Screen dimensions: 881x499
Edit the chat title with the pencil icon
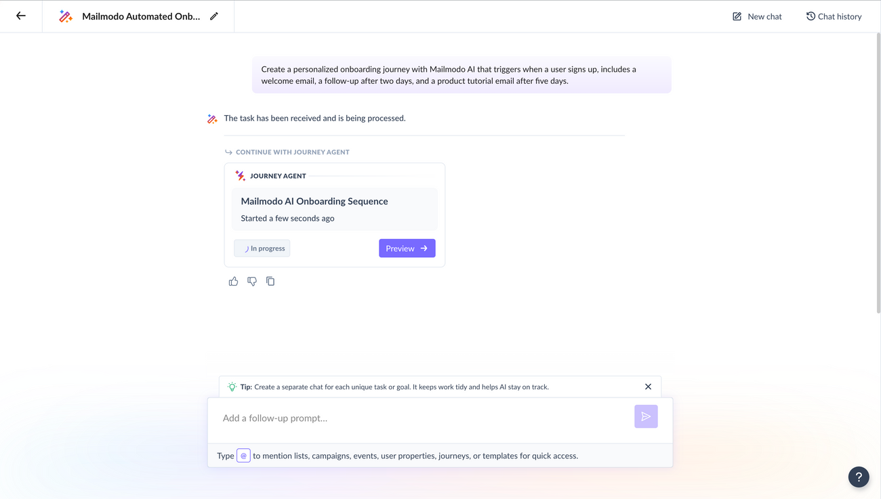point(214,16)
